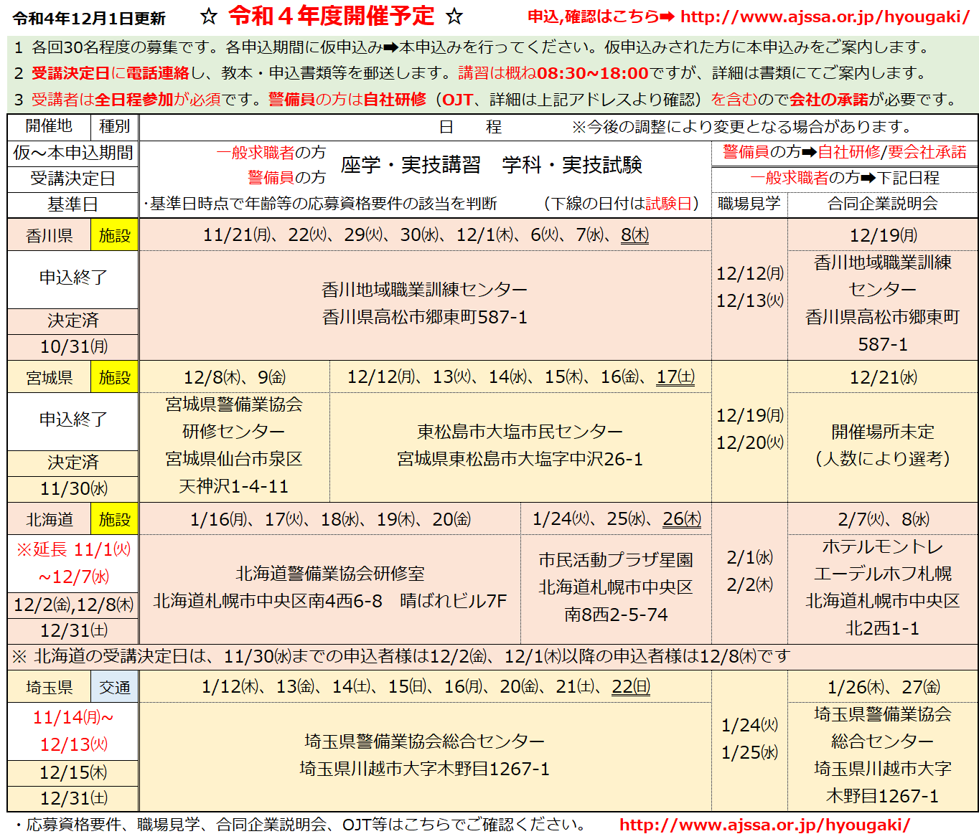Click the blue 交通 label beside 埼玉県
The image size is (979, 839).
[x=115, y=688]
